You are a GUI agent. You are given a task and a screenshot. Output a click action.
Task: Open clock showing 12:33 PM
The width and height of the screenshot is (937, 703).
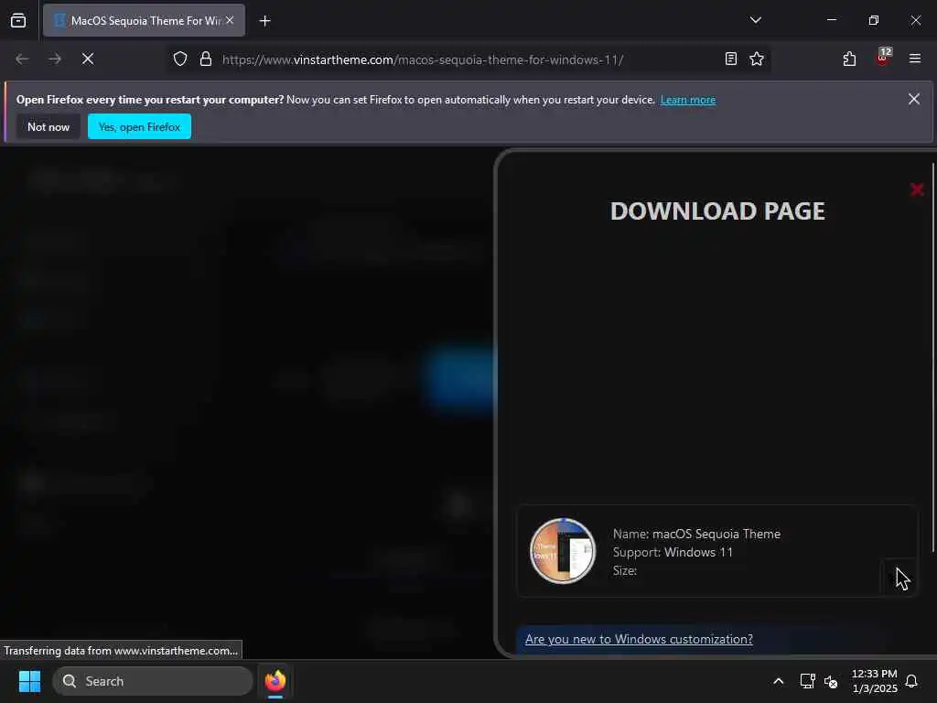point(874,681)
